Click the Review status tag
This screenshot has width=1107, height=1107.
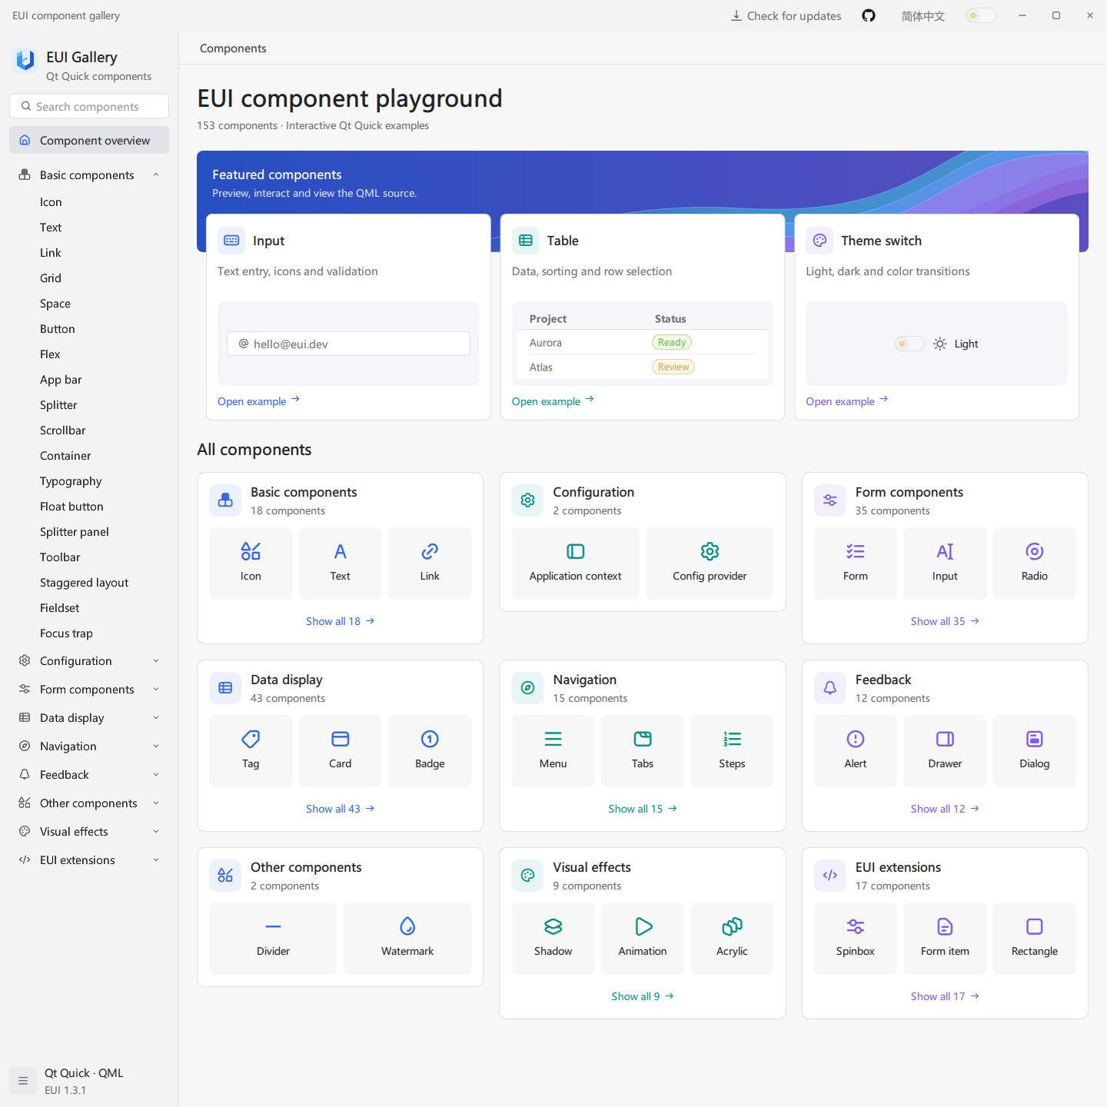[x=673, y=367]
